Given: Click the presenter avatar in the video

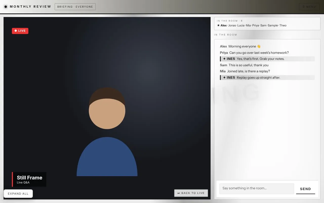Looking at the screenshot, I should pos(107,132).
